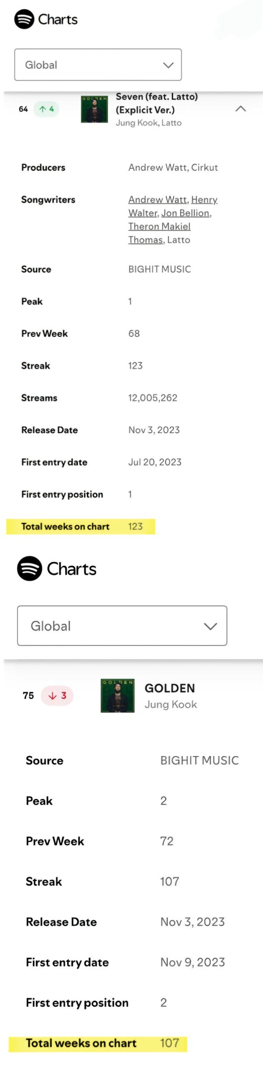This screenshot has height=1068, width=263.
Task: Click highlighted Total weeks on chart 123
Action: coord(81,527)
